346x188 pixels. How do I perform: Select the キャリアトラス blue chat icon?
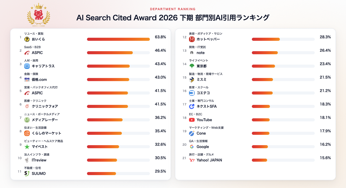click(x=27, y=66)
